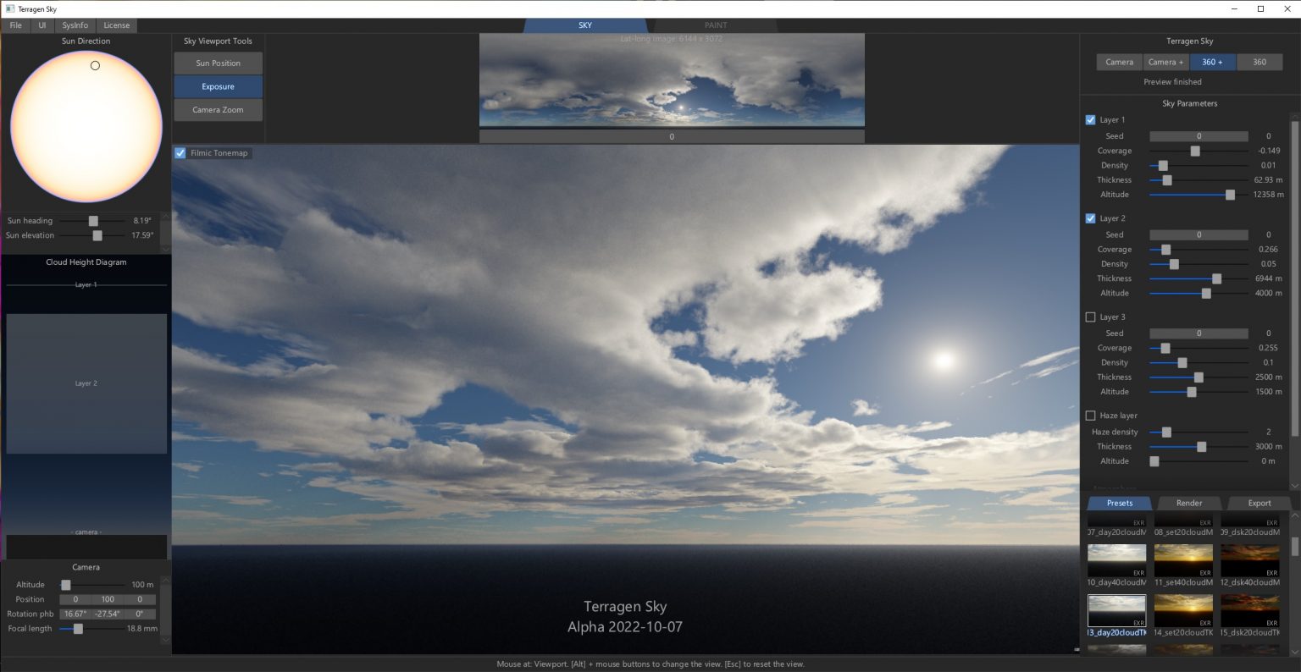Select the 11_set40cloudM preset thumbnail
The height and width of the screenshot is (672, 1301).
[1183, 560]
